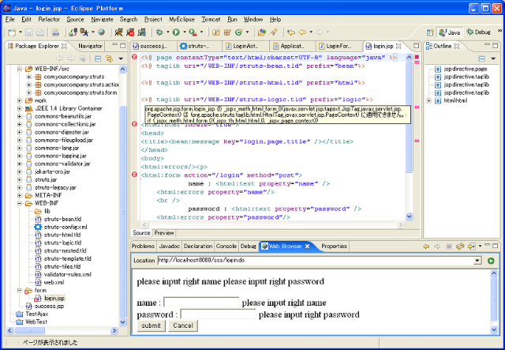Close the login.jsp editor tab
Viewport: 505px width, 350px height.
[398, 46]
